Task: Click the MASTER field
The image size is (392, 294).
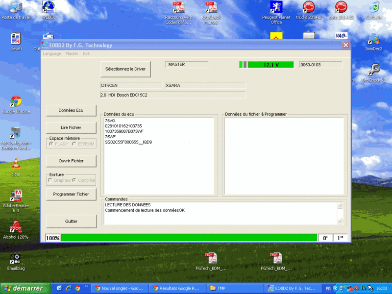Action: 186,65
